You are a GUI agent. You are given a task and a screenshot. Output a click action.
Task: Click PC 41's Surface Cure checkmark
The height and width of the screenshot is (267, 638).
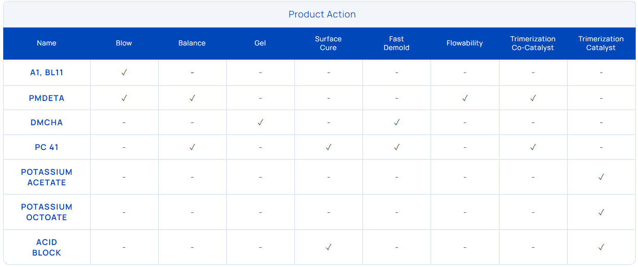pos(328,147)
